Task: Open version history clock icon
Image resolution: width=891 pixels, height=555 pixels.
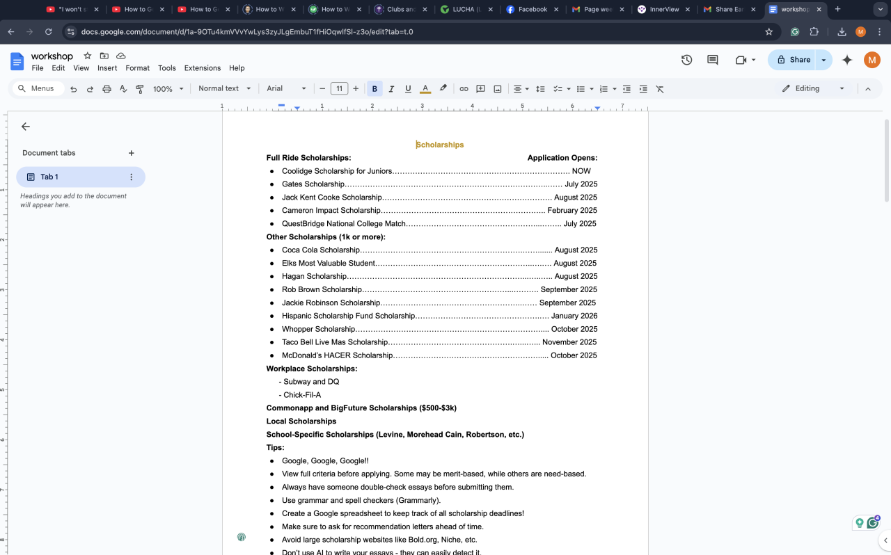Action: pos(686,60)
